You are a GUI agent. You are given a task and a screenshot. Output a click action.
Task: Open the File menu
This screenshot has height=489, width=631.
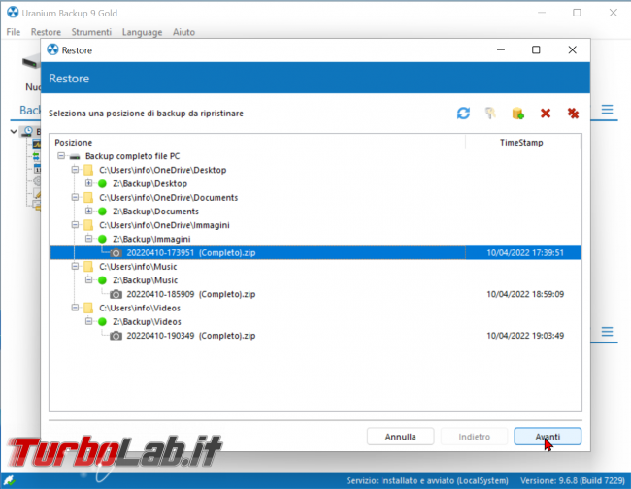click(14, 32)
